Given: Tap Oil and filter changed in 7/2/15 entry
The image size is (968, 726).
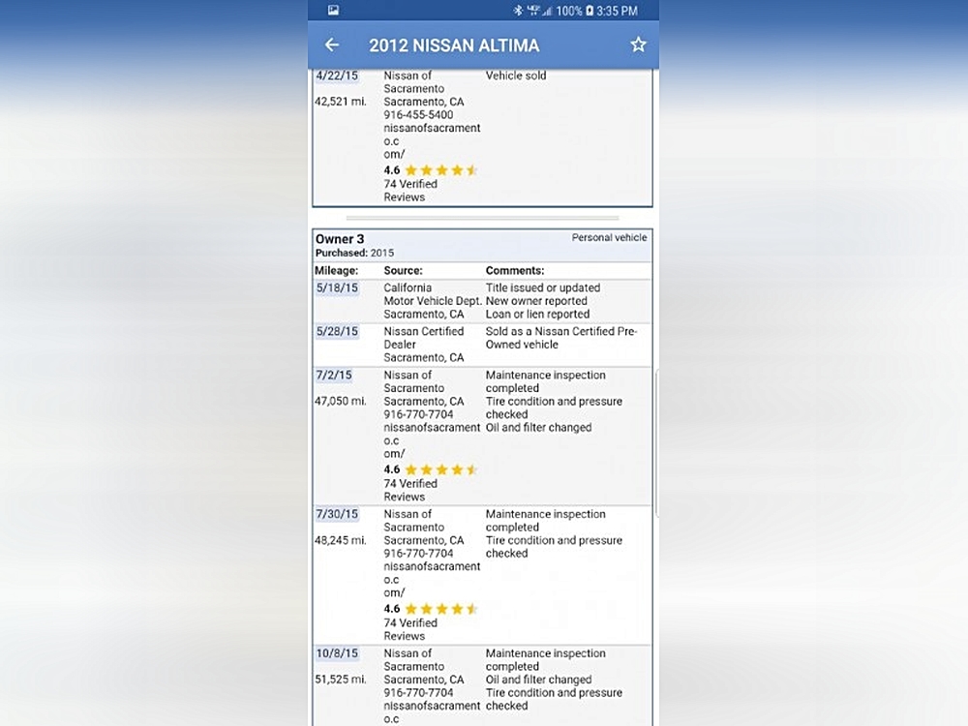Looking at the screenshot, I should 538,427.
